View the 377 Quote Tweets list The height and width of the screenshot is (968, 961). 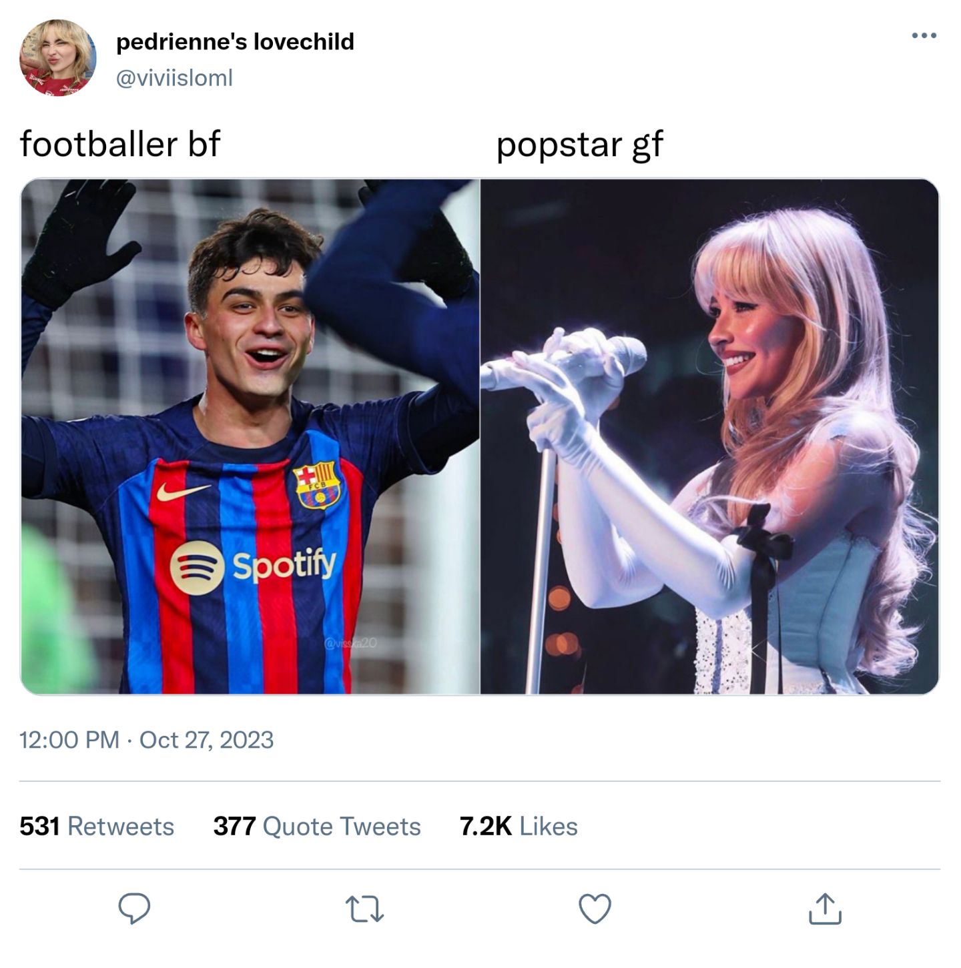[x=317, y=826]
